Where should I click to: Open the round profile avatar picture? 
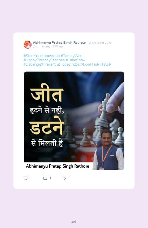pyautogui.click(x=28, y=45)
